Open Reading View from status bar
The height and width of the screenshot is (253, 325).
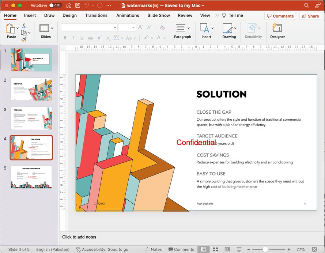pyautogui.click(x=227, y=249)
